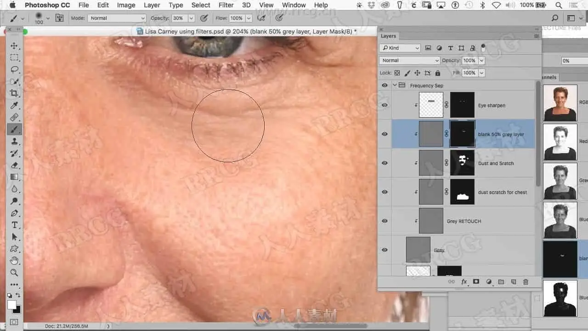Toggle visibility of Grey RETOUCH layer
Screen dimensions: 588x331
click(x=384, y=221)
